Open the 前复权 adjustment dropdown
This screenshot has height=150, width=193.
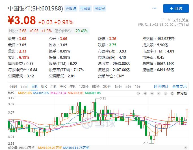coord(182,94)
